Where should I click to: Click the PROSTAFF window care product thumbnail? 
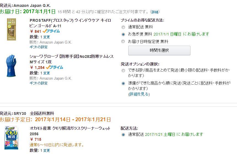[x=12, y=29]
